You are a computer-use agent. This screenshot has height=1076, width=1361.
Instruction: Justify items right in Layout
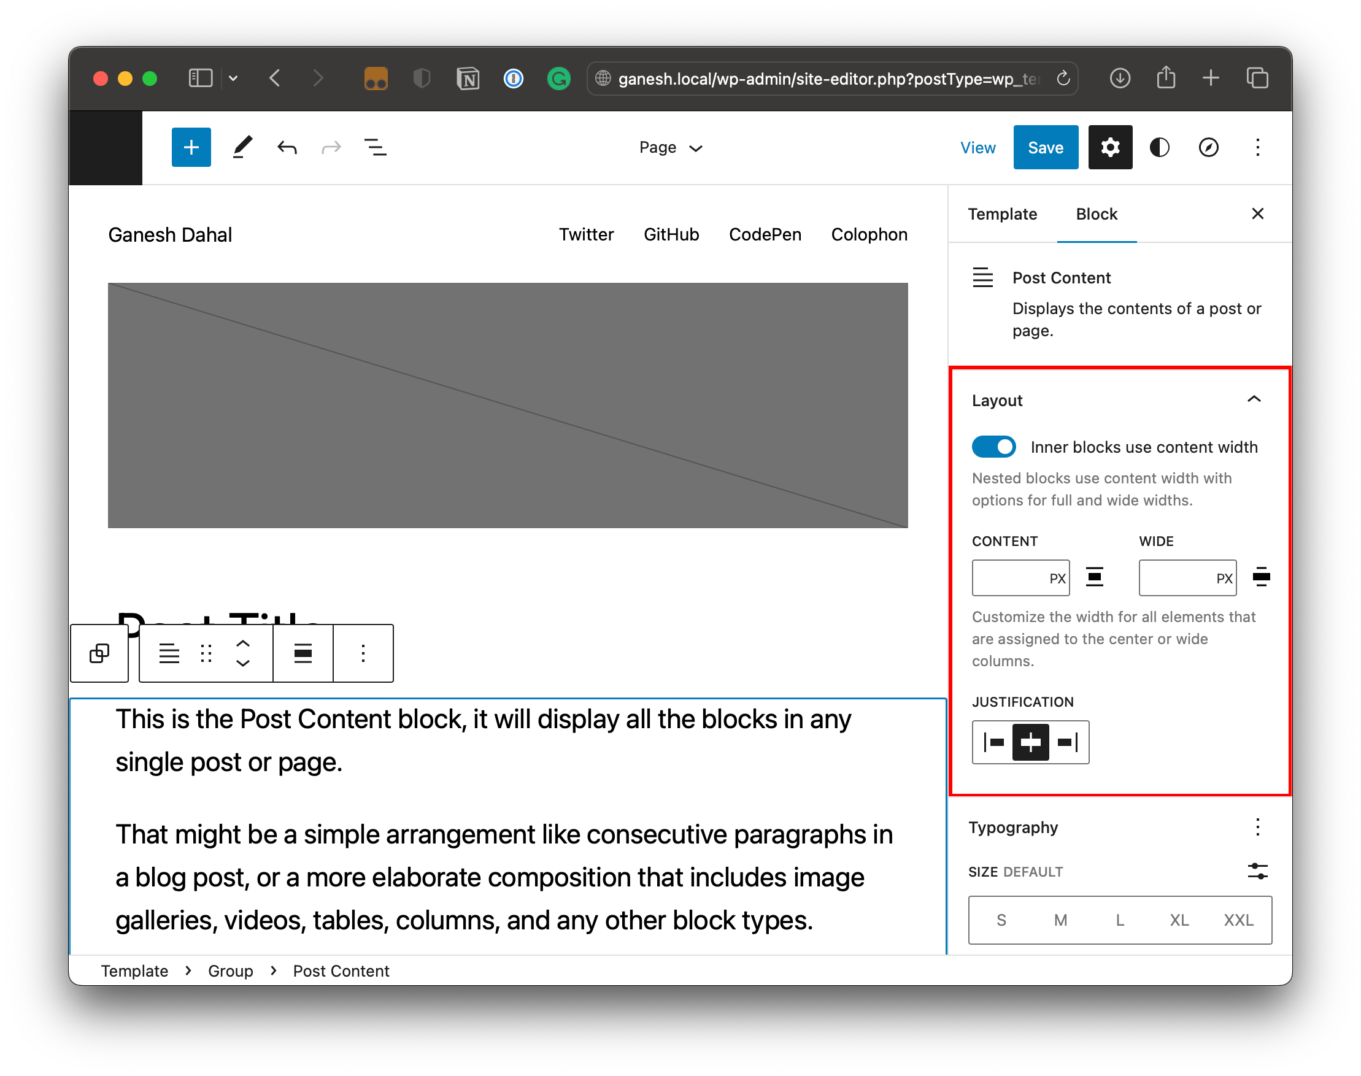[x=1068, y=742]
